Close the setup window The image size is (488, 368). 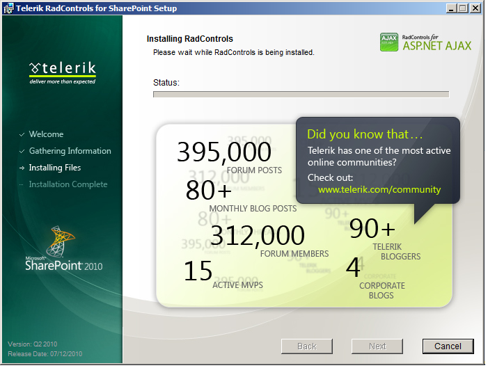click(x=475, y=8)
